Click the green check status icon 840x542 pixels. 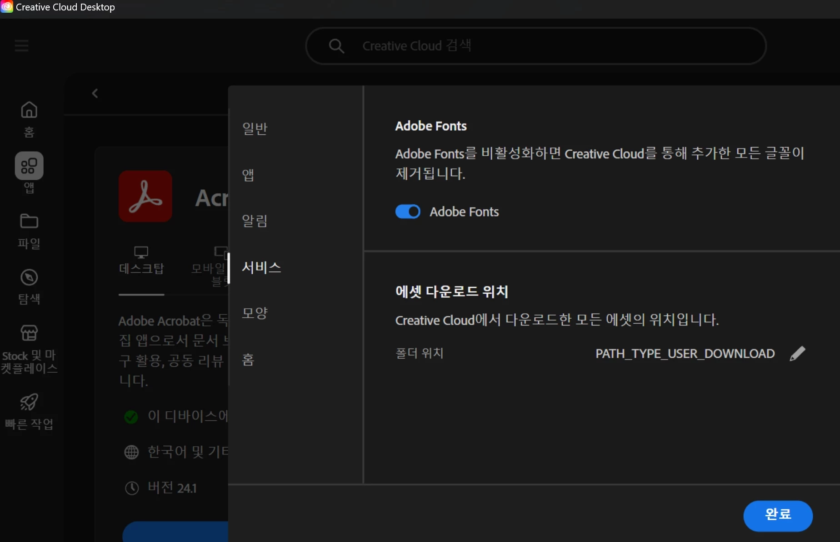point(131,416)
